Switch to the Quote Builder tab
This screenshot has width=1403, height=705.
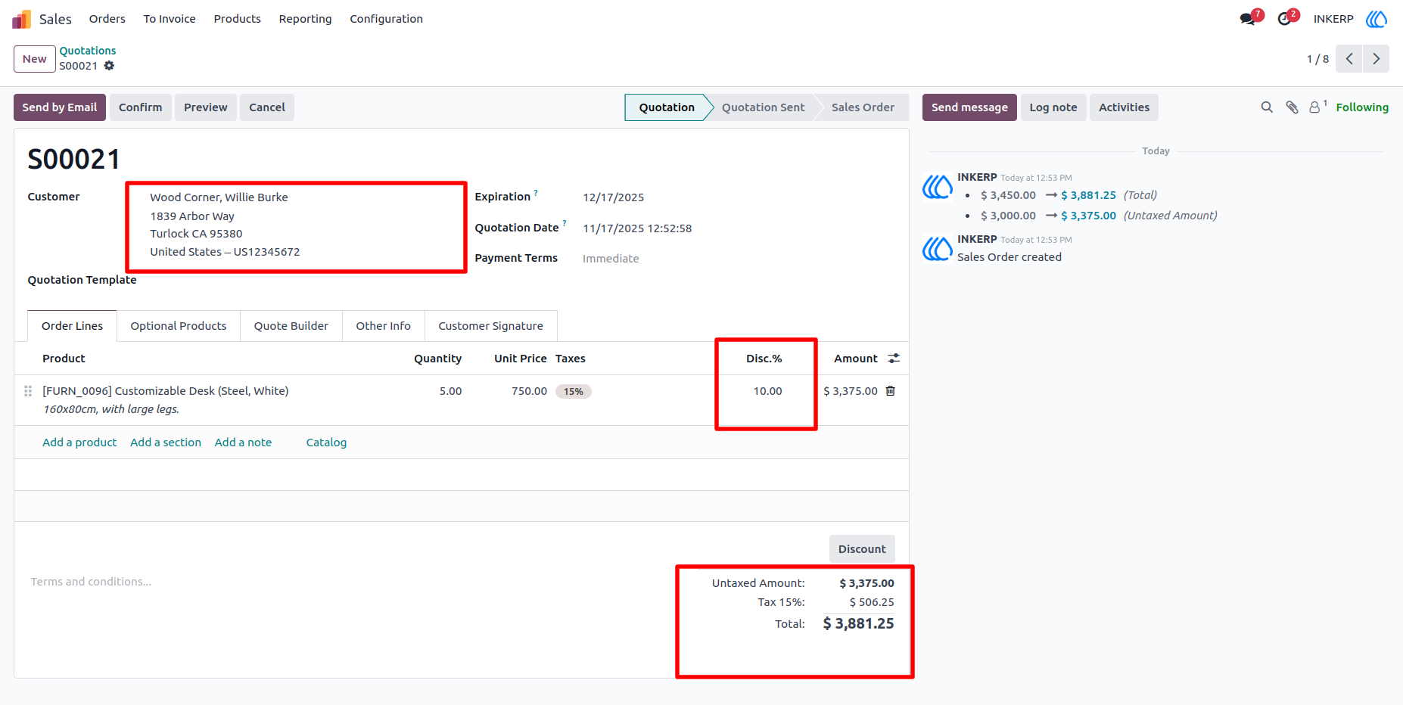291,326
